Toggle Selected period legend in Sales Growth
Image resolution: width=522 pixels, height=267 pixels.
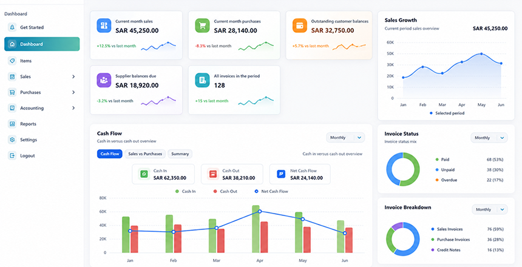[447, 113]
